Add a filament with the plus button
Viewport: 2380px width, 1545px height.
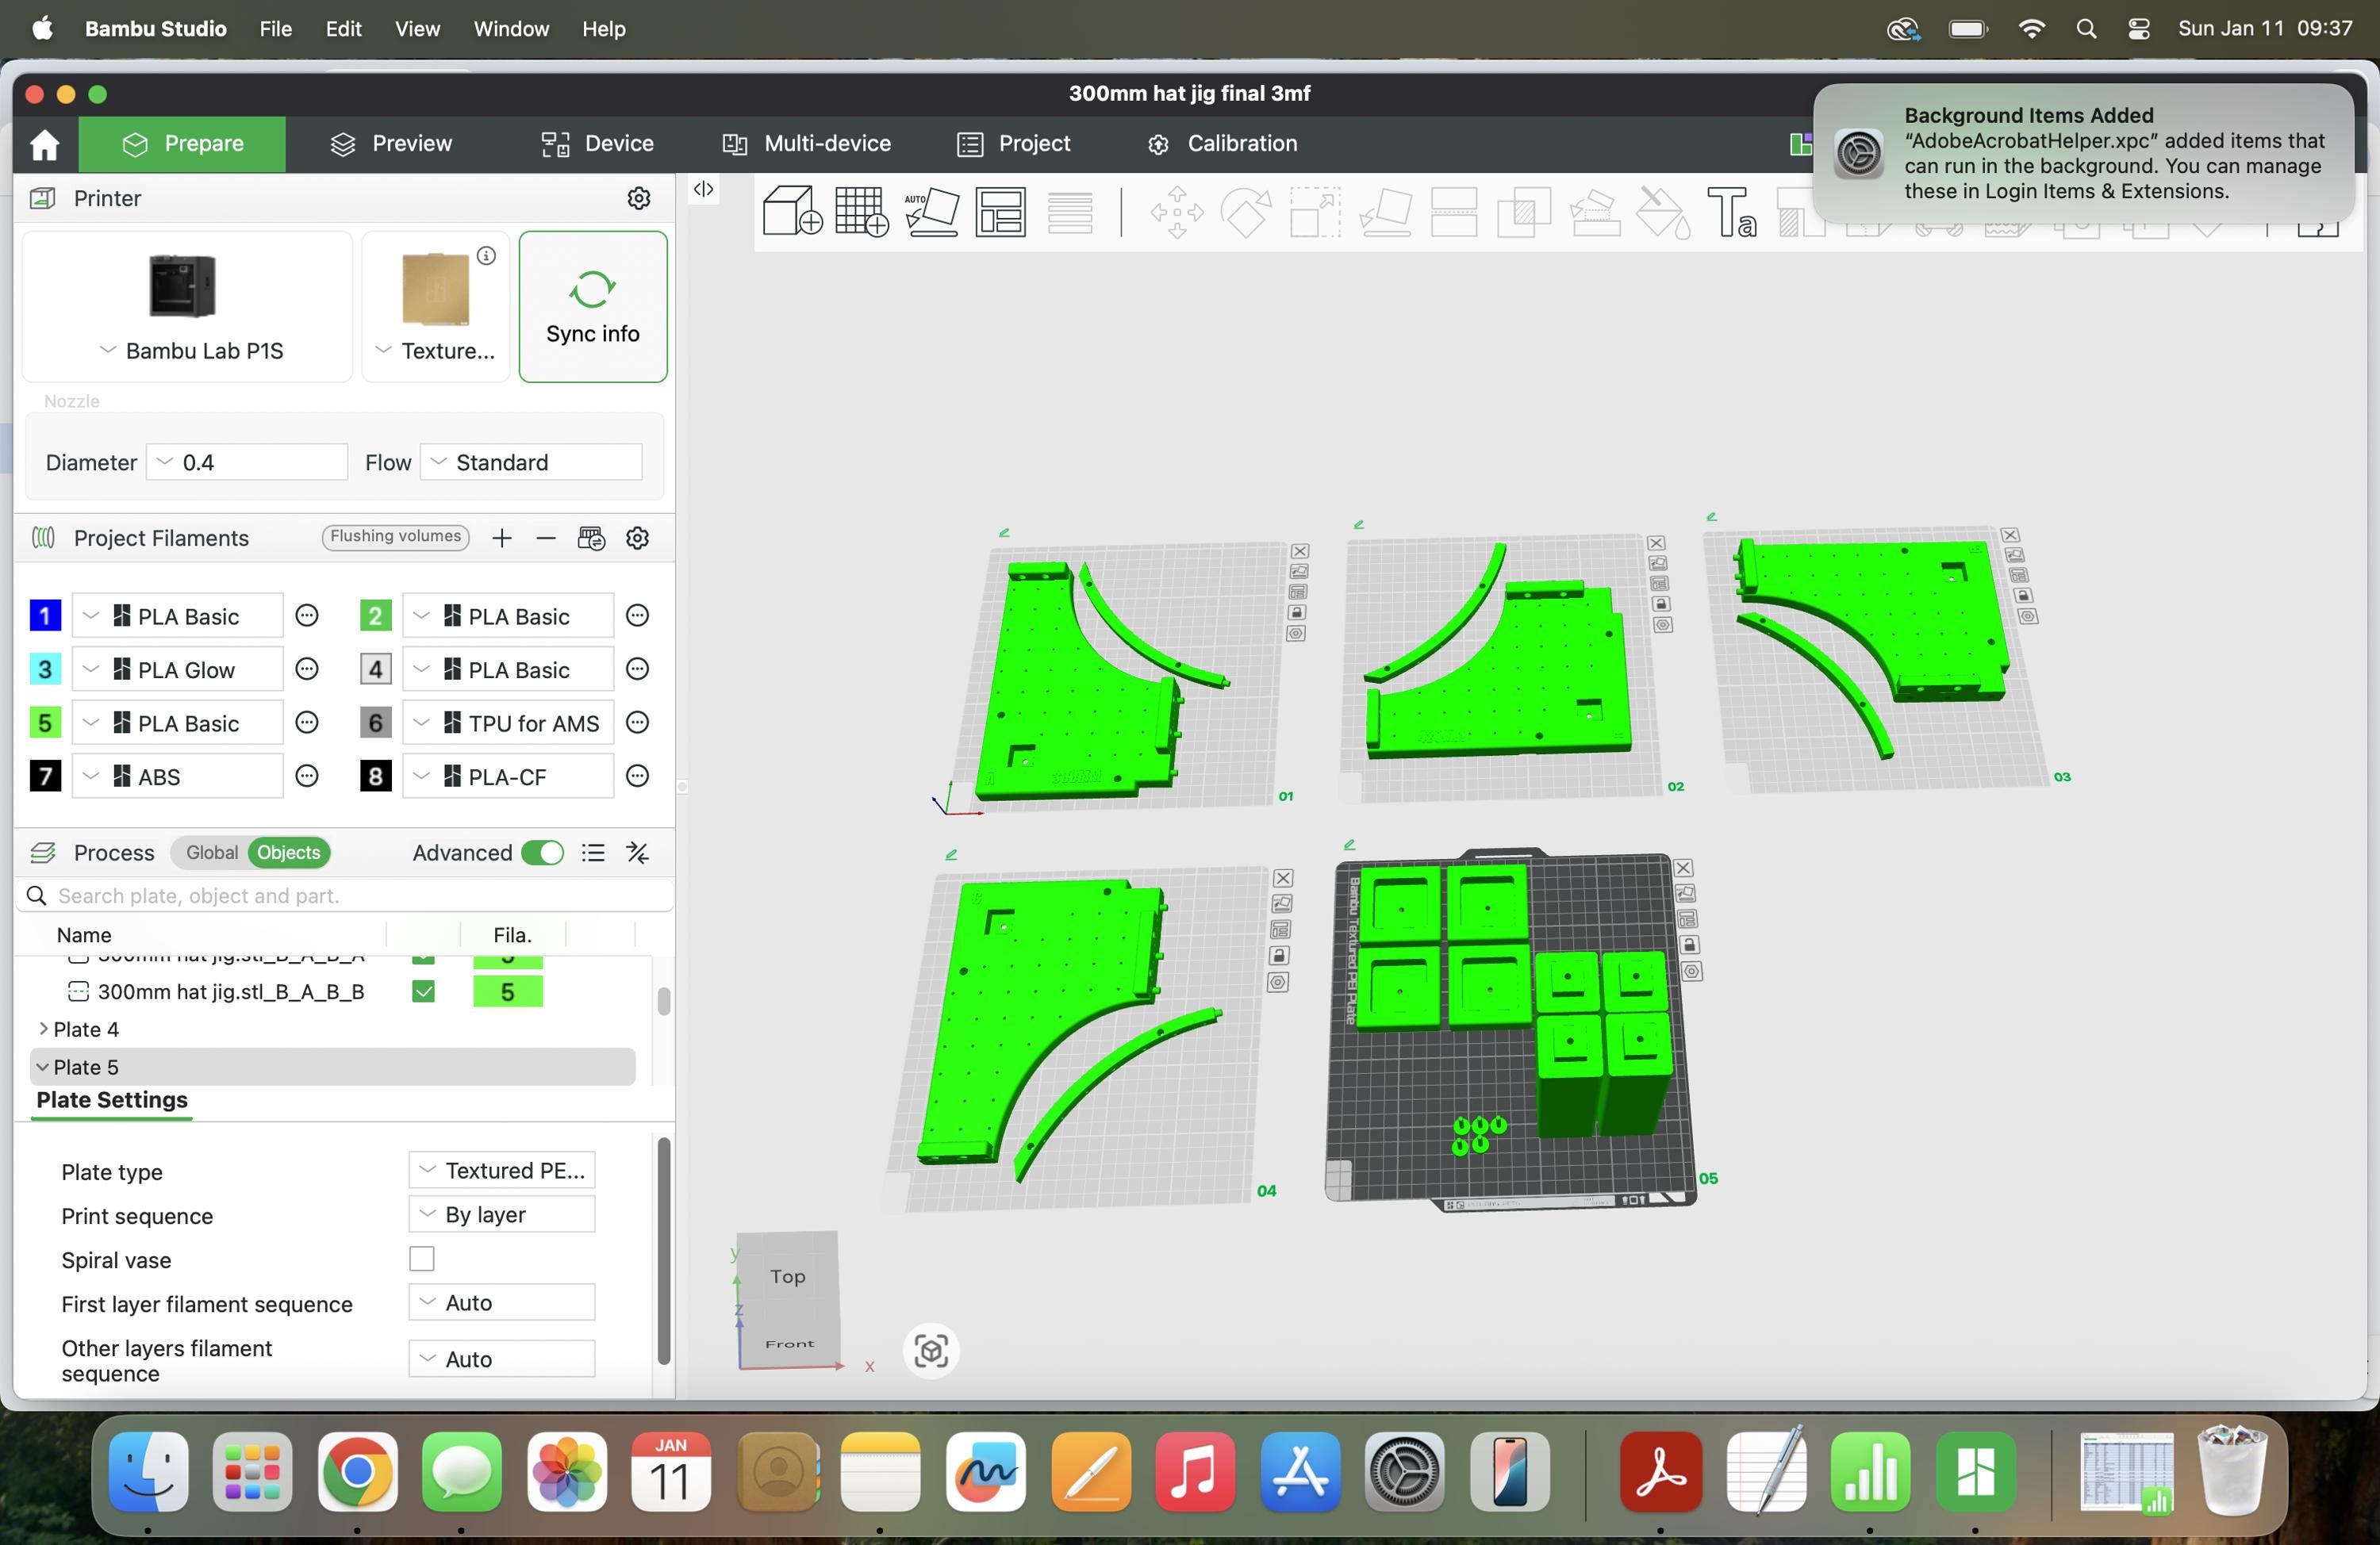[502, 538]
